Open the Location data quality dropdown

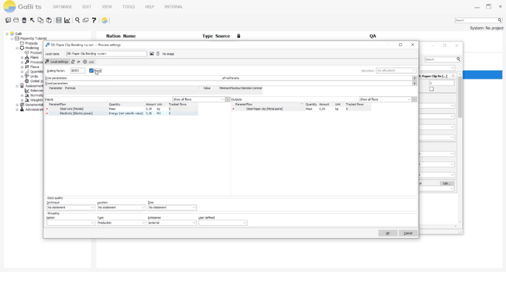coord(122,207)
